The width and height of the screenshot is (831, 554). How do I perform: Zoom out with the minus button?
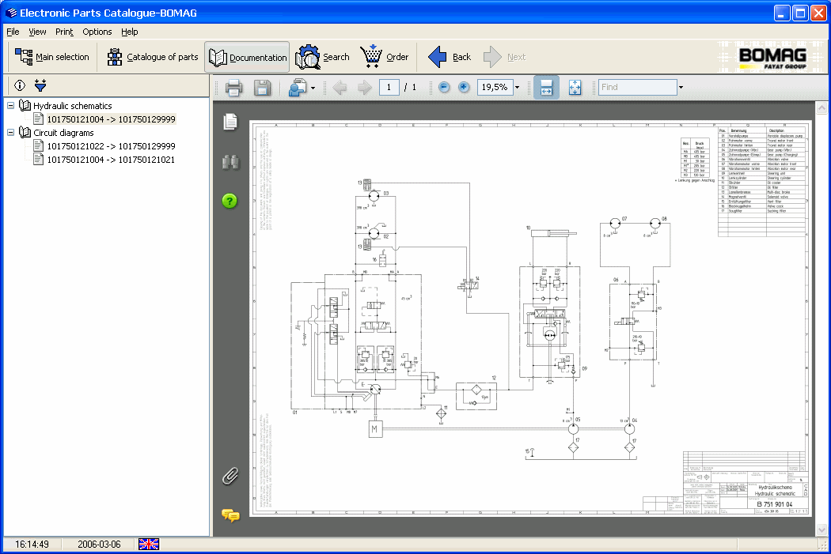(x=444, y=87)
